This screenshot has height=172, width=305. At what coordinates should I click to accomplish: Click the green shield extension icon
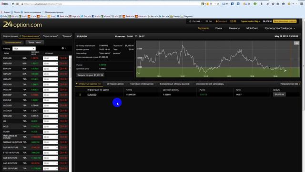click(255, 4)
